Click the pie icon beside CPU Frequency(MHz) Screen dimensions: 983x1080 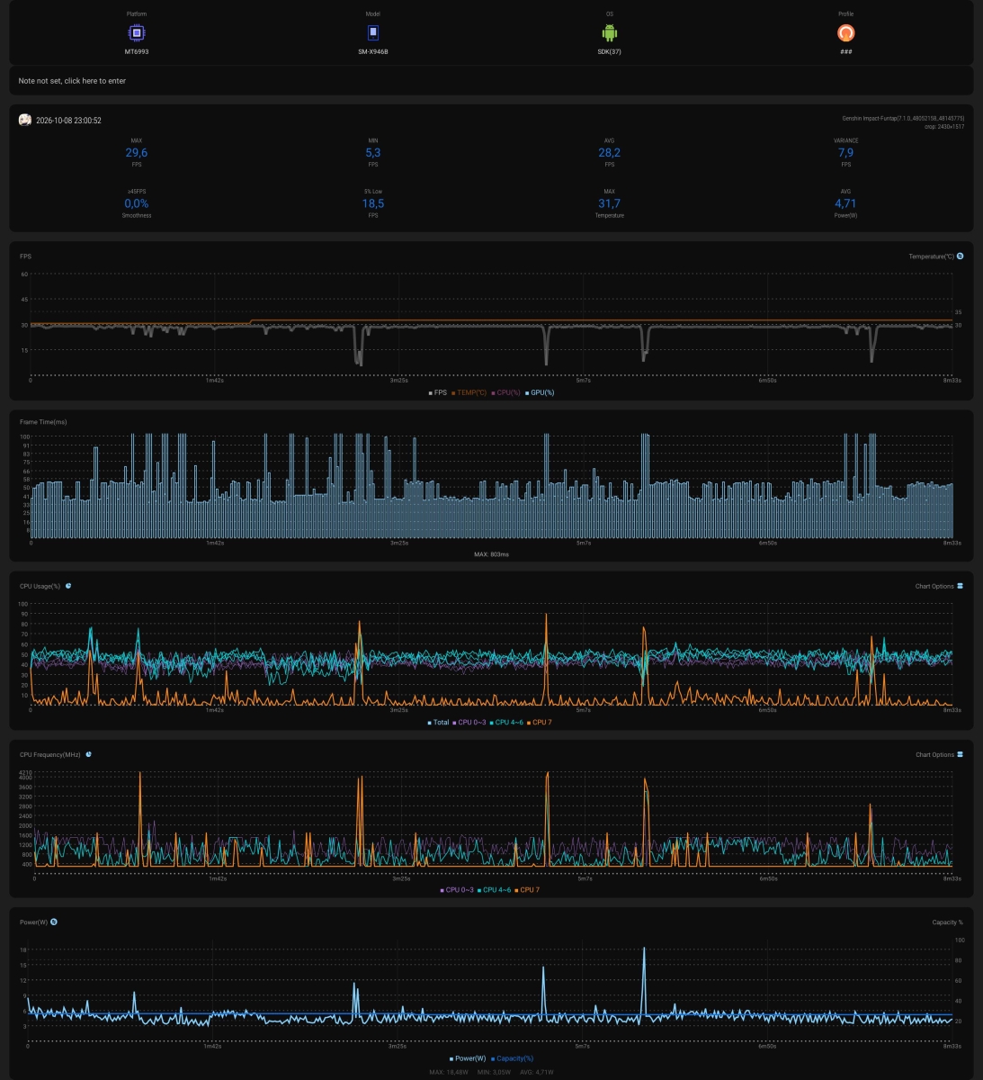[88, 754]
